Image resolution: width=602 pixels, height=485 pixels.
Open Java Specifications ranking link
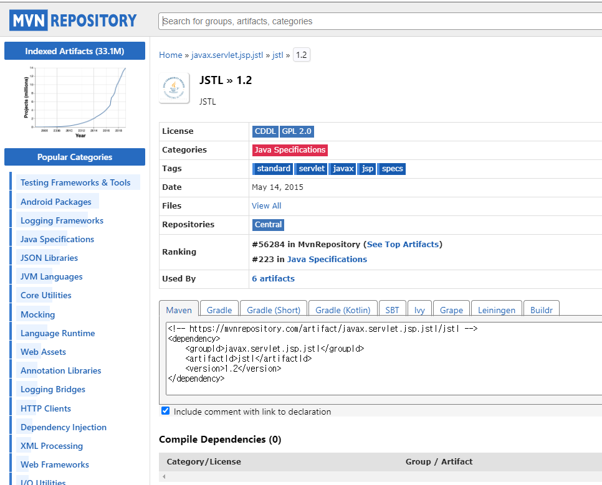[x=327, y=260]
